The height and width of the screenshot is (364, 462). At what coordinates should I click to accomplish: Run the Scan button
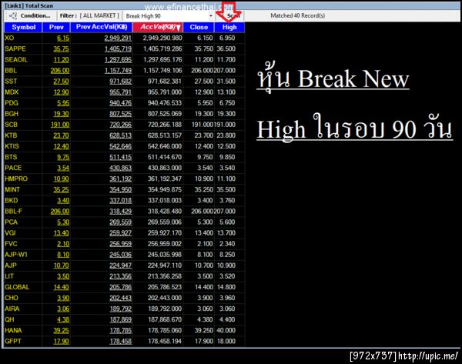[x=230, y=16]
